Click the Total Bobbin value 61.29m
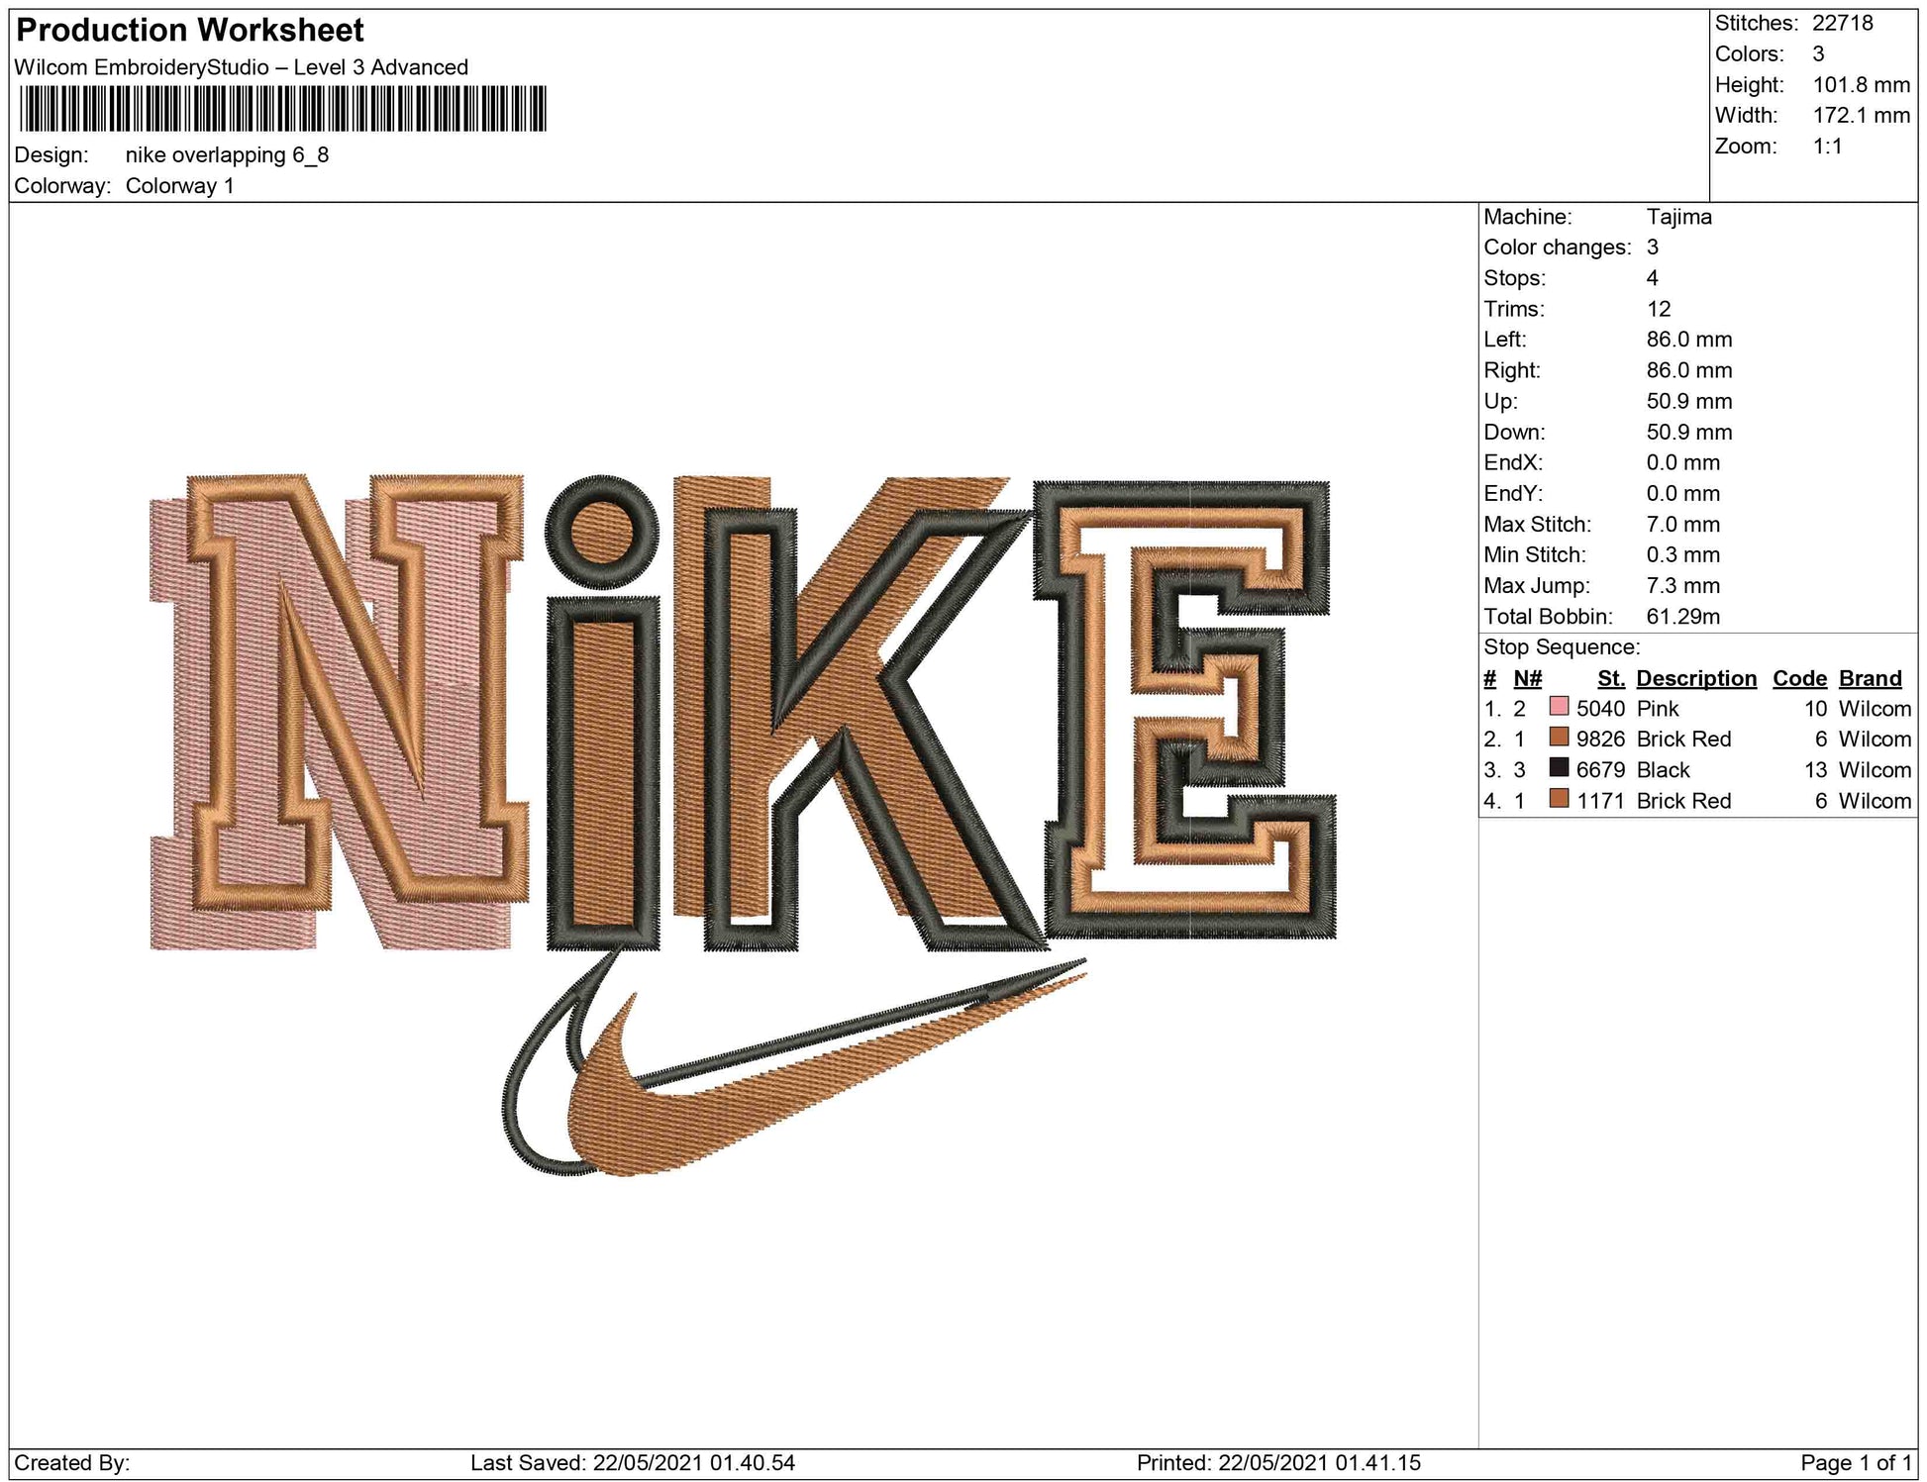The height and width of the screenshot is (1482, 1927). 1682,616
